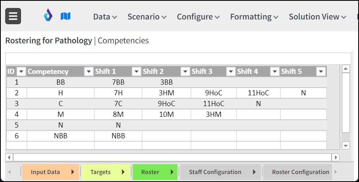Open the Shift 3 column filter dropdown
Screen dimensions: 359x182
pyautogui.click(x=231, y=72)
